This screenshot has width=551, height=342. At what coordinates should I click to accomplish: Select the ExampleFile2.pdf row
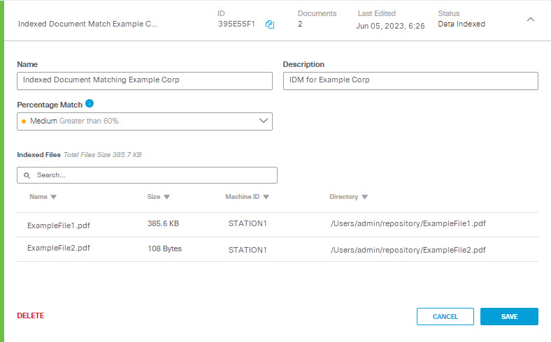278,249
